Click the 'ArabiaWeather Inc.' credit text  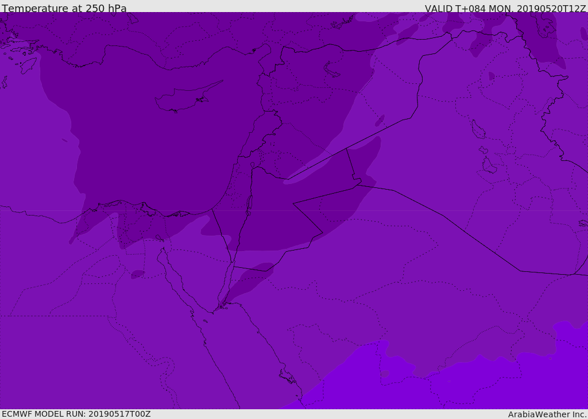pos(547,414)
